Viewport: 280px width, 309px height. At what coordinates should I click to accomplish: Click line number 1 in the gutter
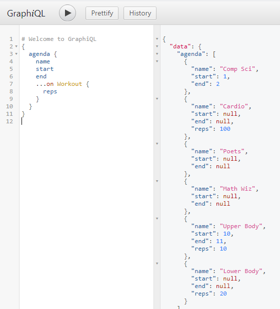(11, 39)
